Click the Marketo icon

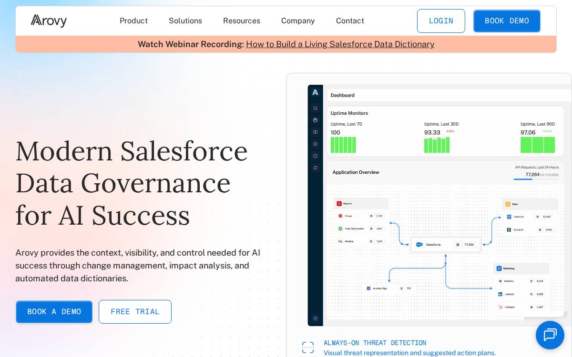(x=500, y=281)
